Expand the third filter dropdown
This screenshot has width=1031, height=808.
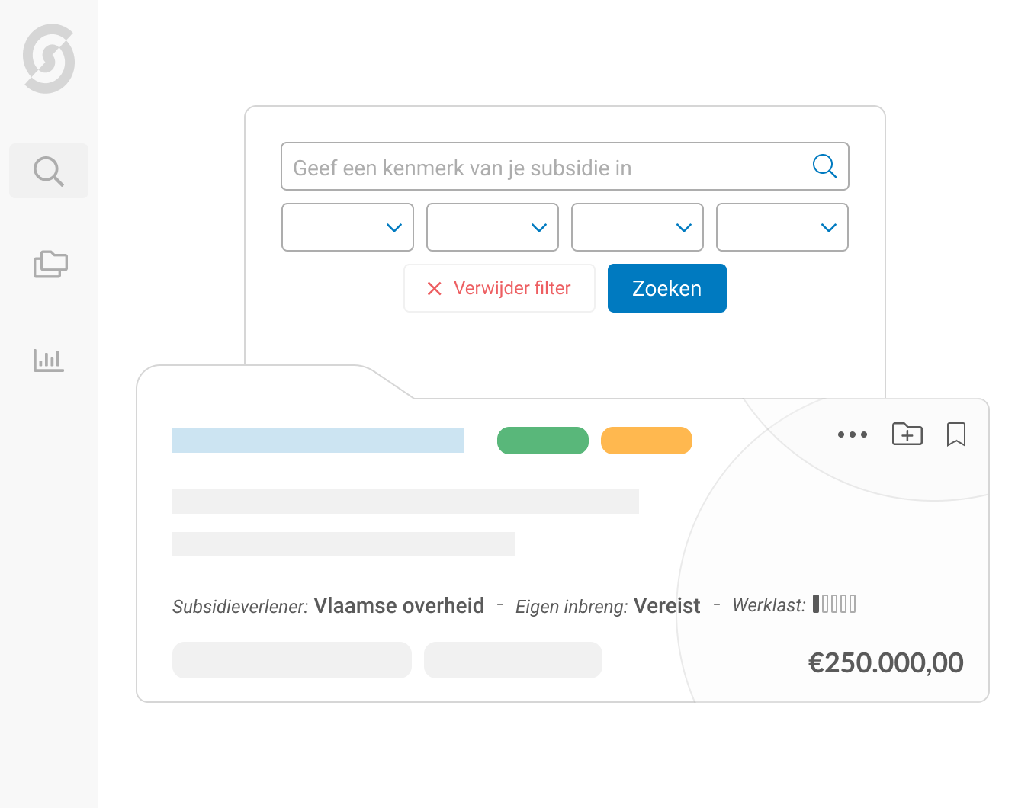(x=638, y=227)
